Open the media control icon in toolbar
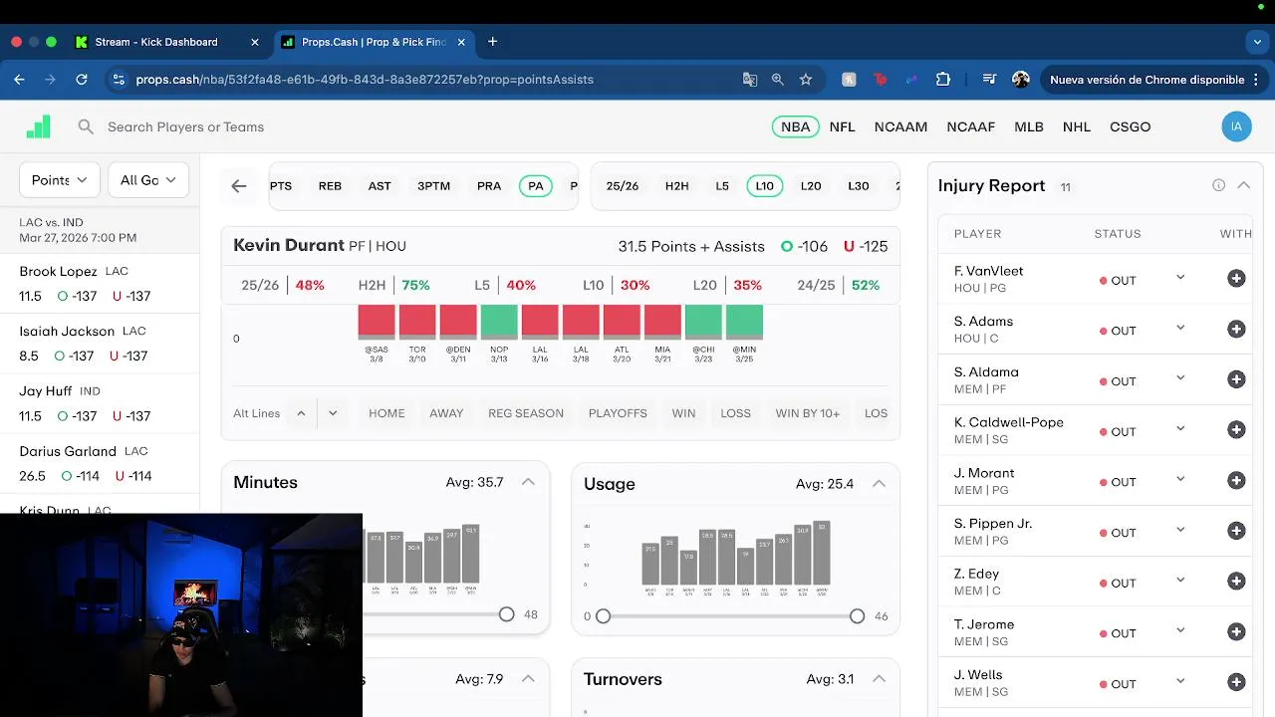 (989, 80)
